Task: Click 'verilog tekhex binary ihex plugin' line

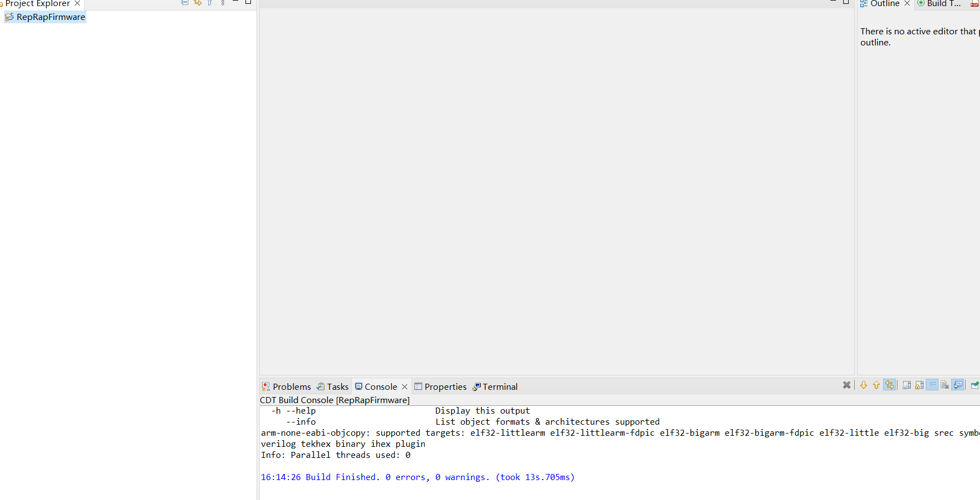Action: [x=343, y=444]
